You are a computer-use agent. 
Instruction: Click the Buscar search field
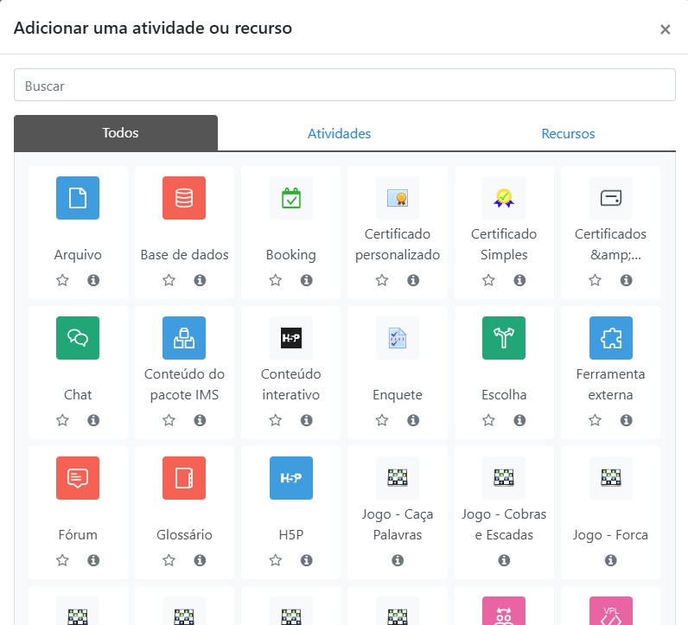tap(344, 86)
